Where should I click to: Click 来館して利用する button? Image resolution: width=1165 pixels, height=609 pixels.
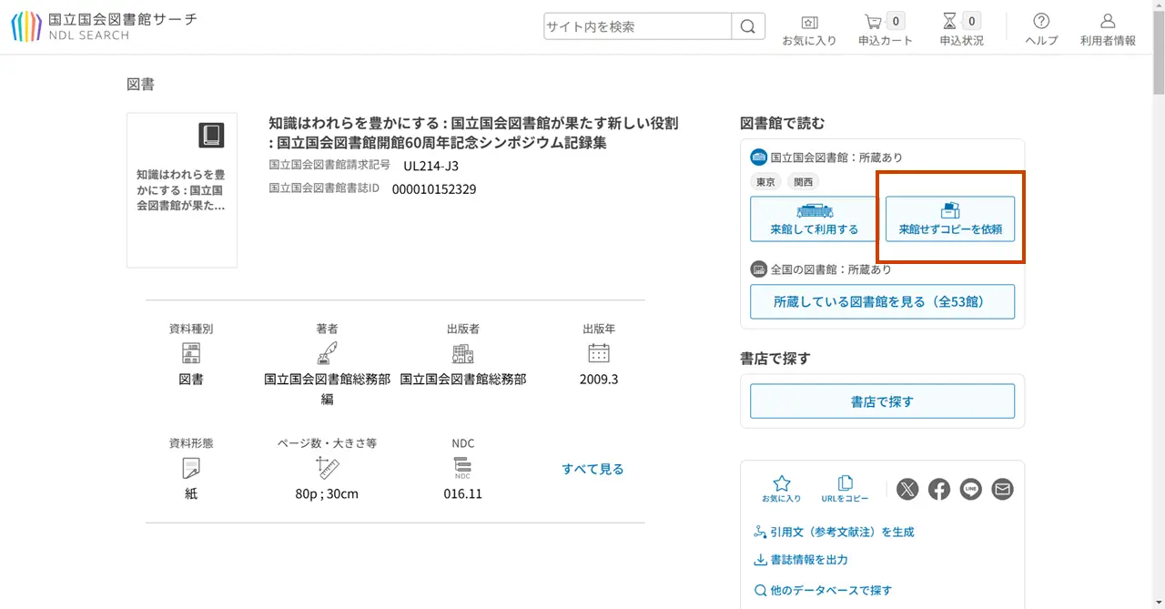coord(815,218)
